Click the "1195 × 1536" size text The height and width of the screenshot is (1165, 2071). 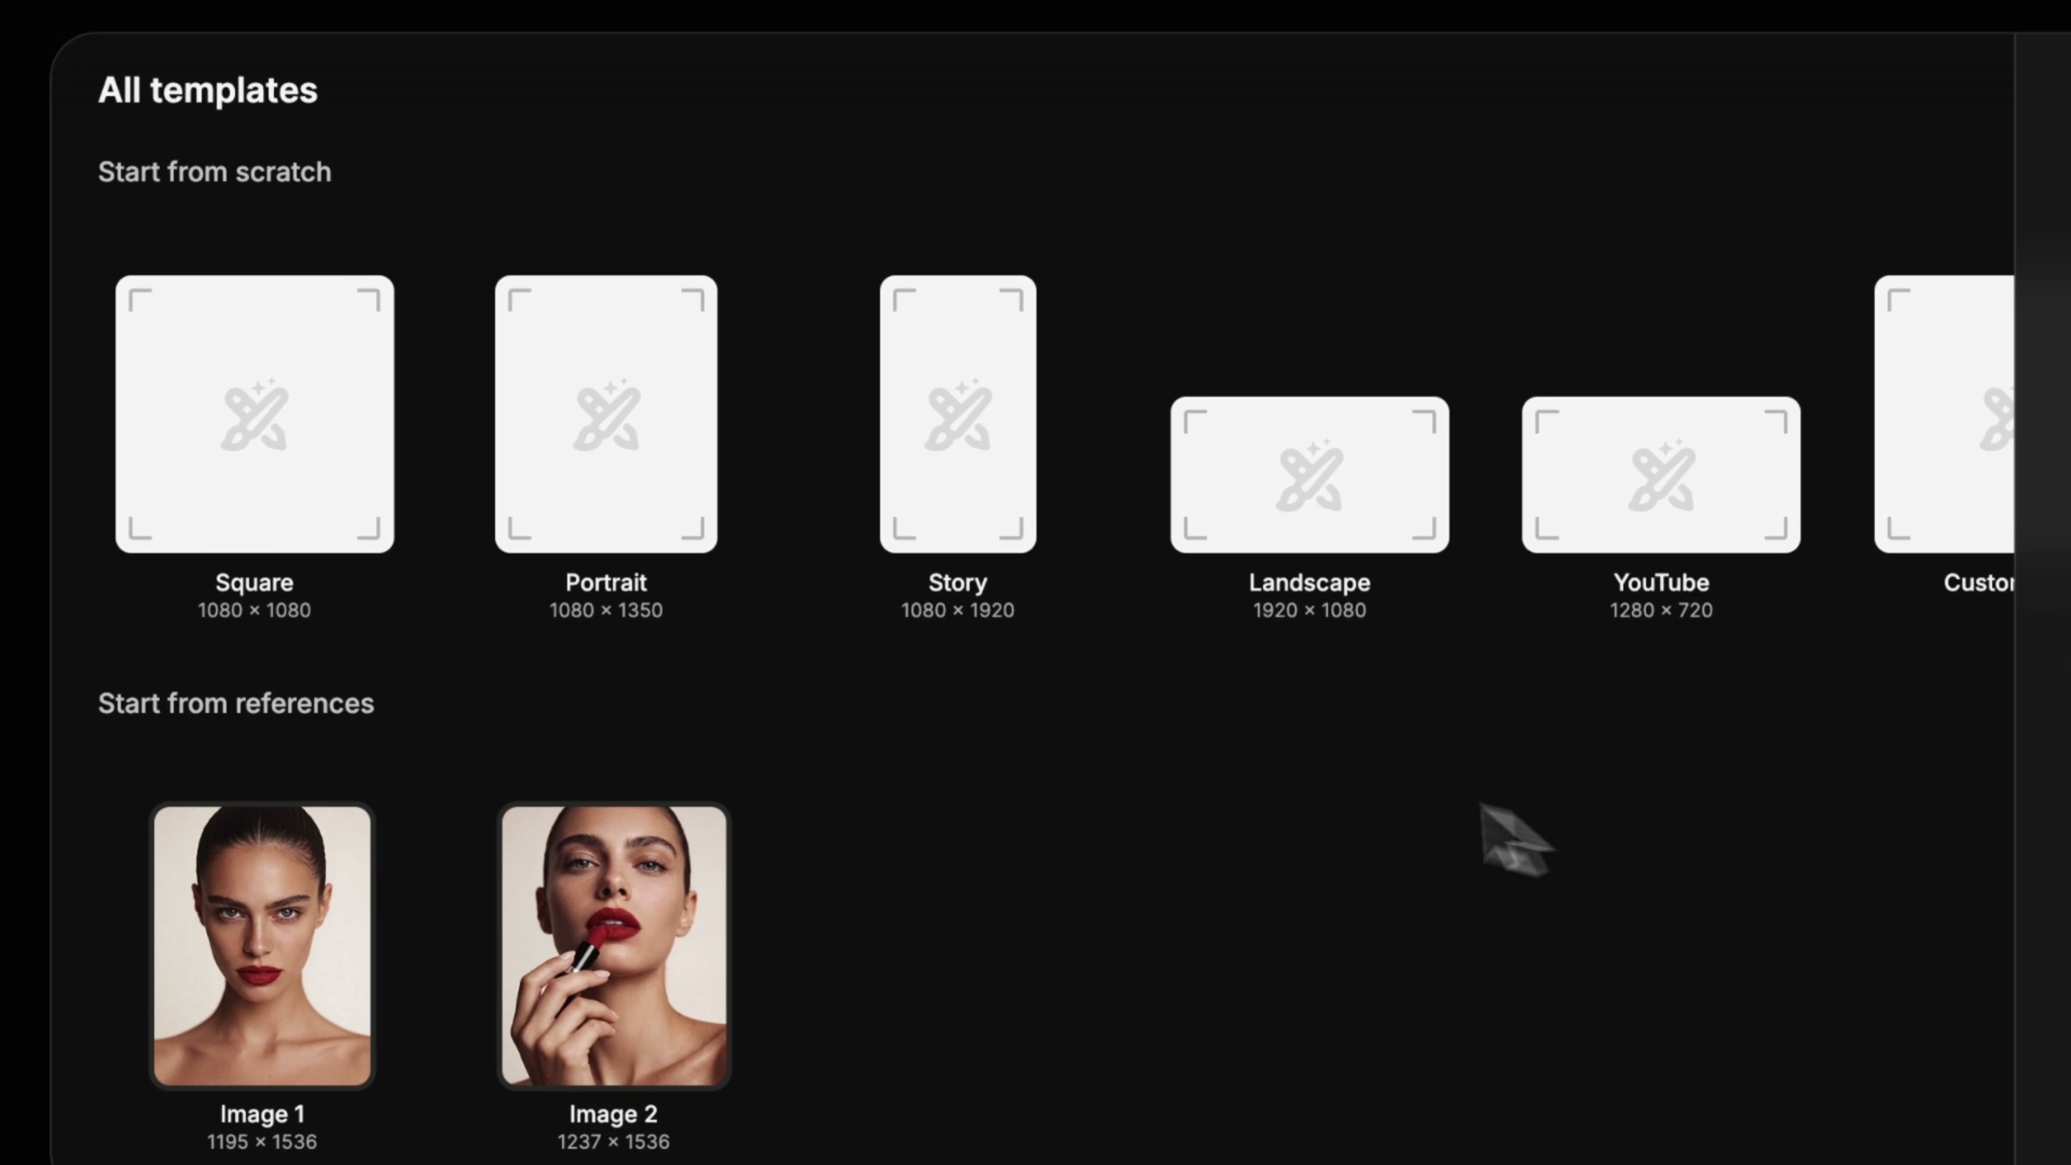(262, 1142)
